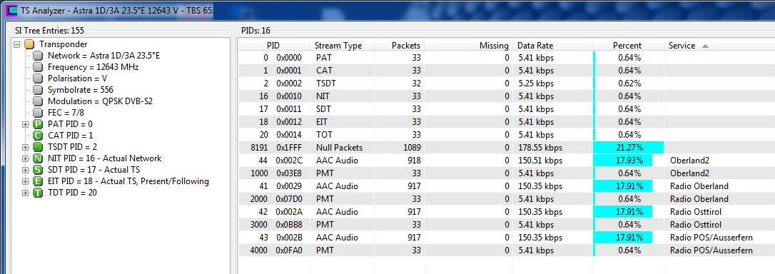Select the Oberland2 AAC Audio row

click(x=507, y=161)
